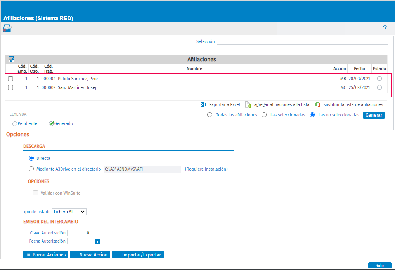Click the Pendiente legend circle icon
The width and height of the screenshot is (395, 270).
pyautogui.click(x=15, y=124)
